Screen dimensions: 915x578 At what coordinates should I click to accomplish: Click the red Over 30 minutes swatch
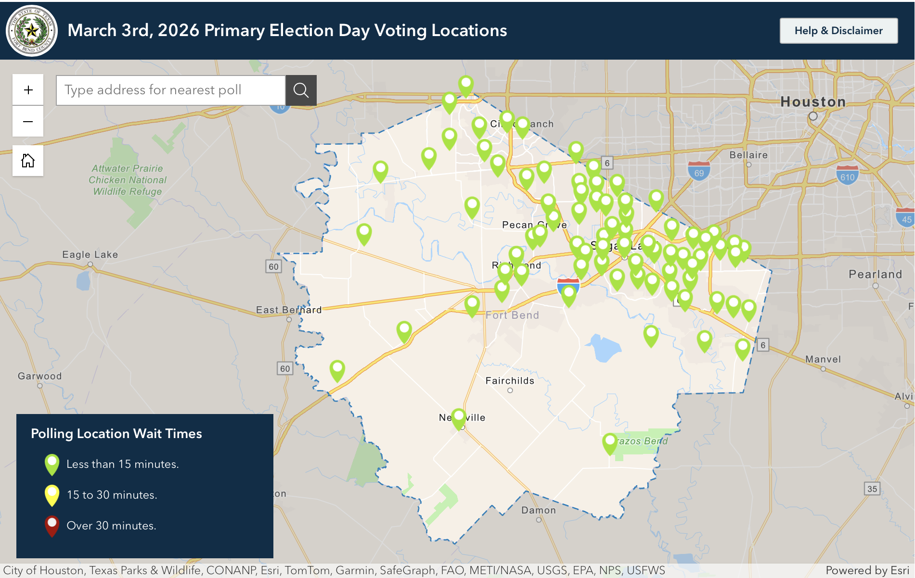coord(52,526)
